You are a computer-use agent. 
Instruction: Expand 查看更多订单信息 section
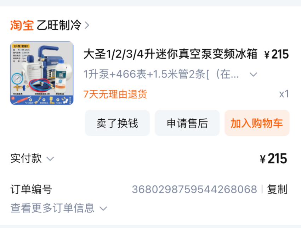coord(59,208)
